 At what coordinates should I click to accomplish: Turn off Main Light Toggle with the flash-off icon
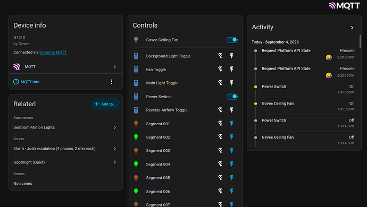(x=220, y=83)
